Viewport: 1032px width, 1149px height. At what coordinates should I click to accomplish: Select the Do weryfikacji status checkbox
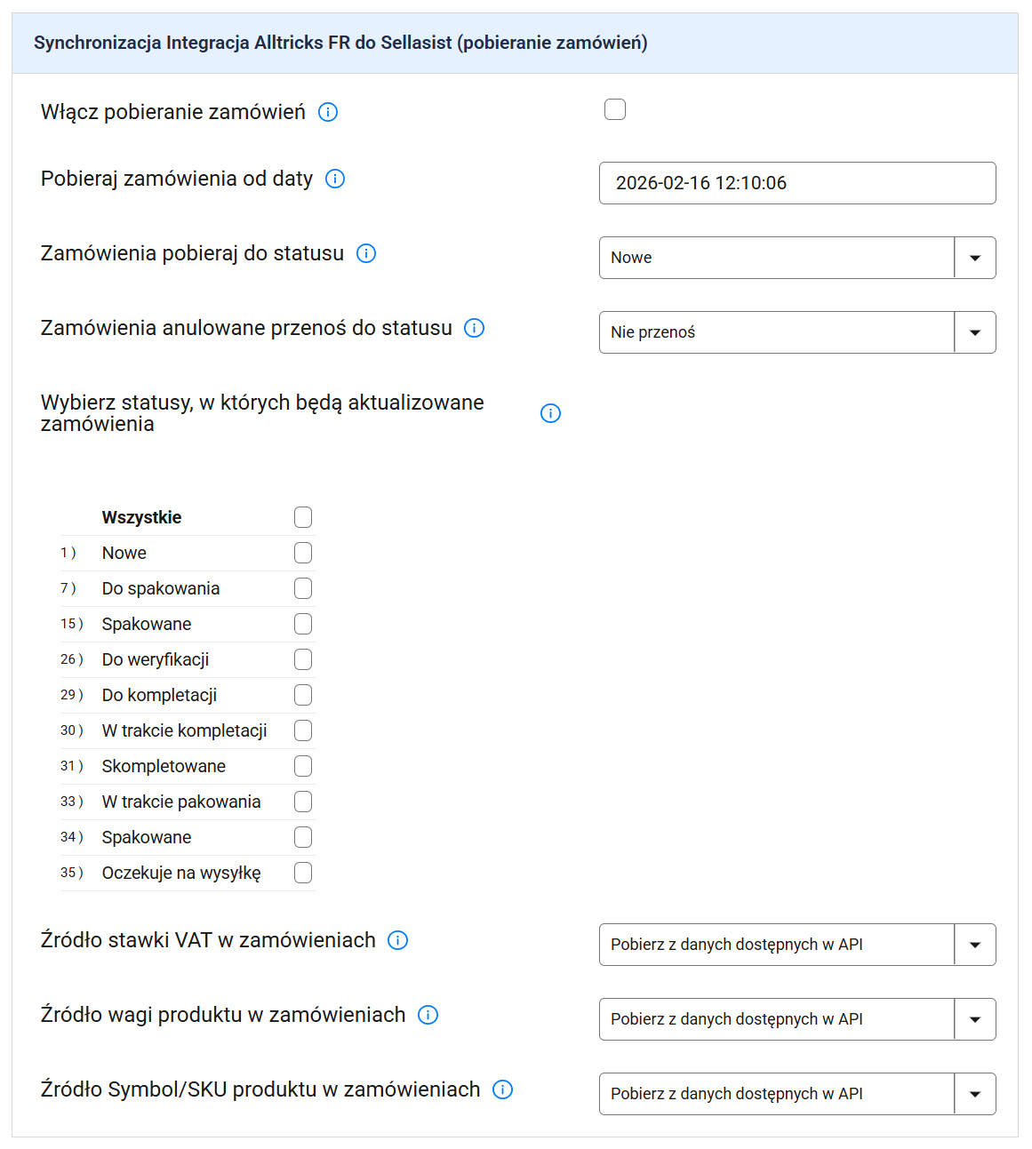tap(303, 659)
